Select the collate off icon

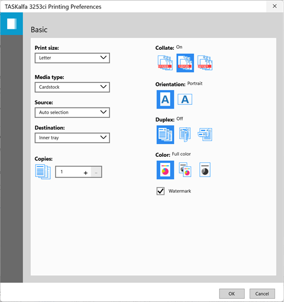[165, 63]
